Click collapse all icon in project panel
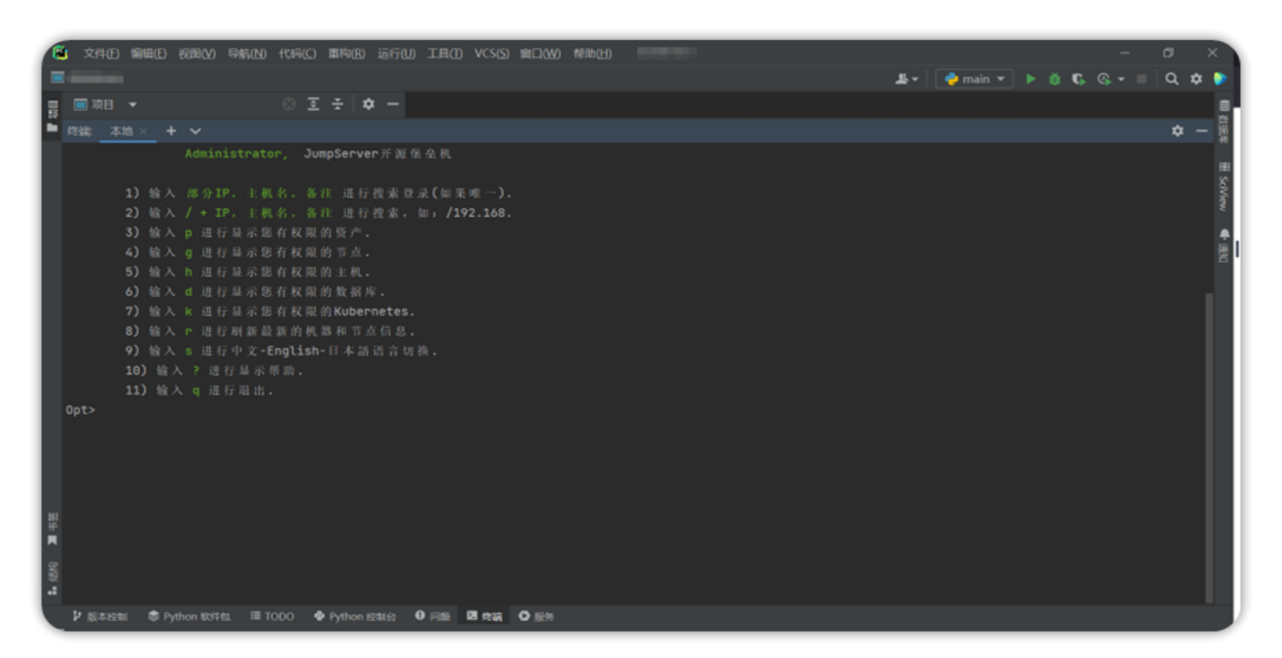This screenshot has height=658, width=1282. tap(337, 104)
